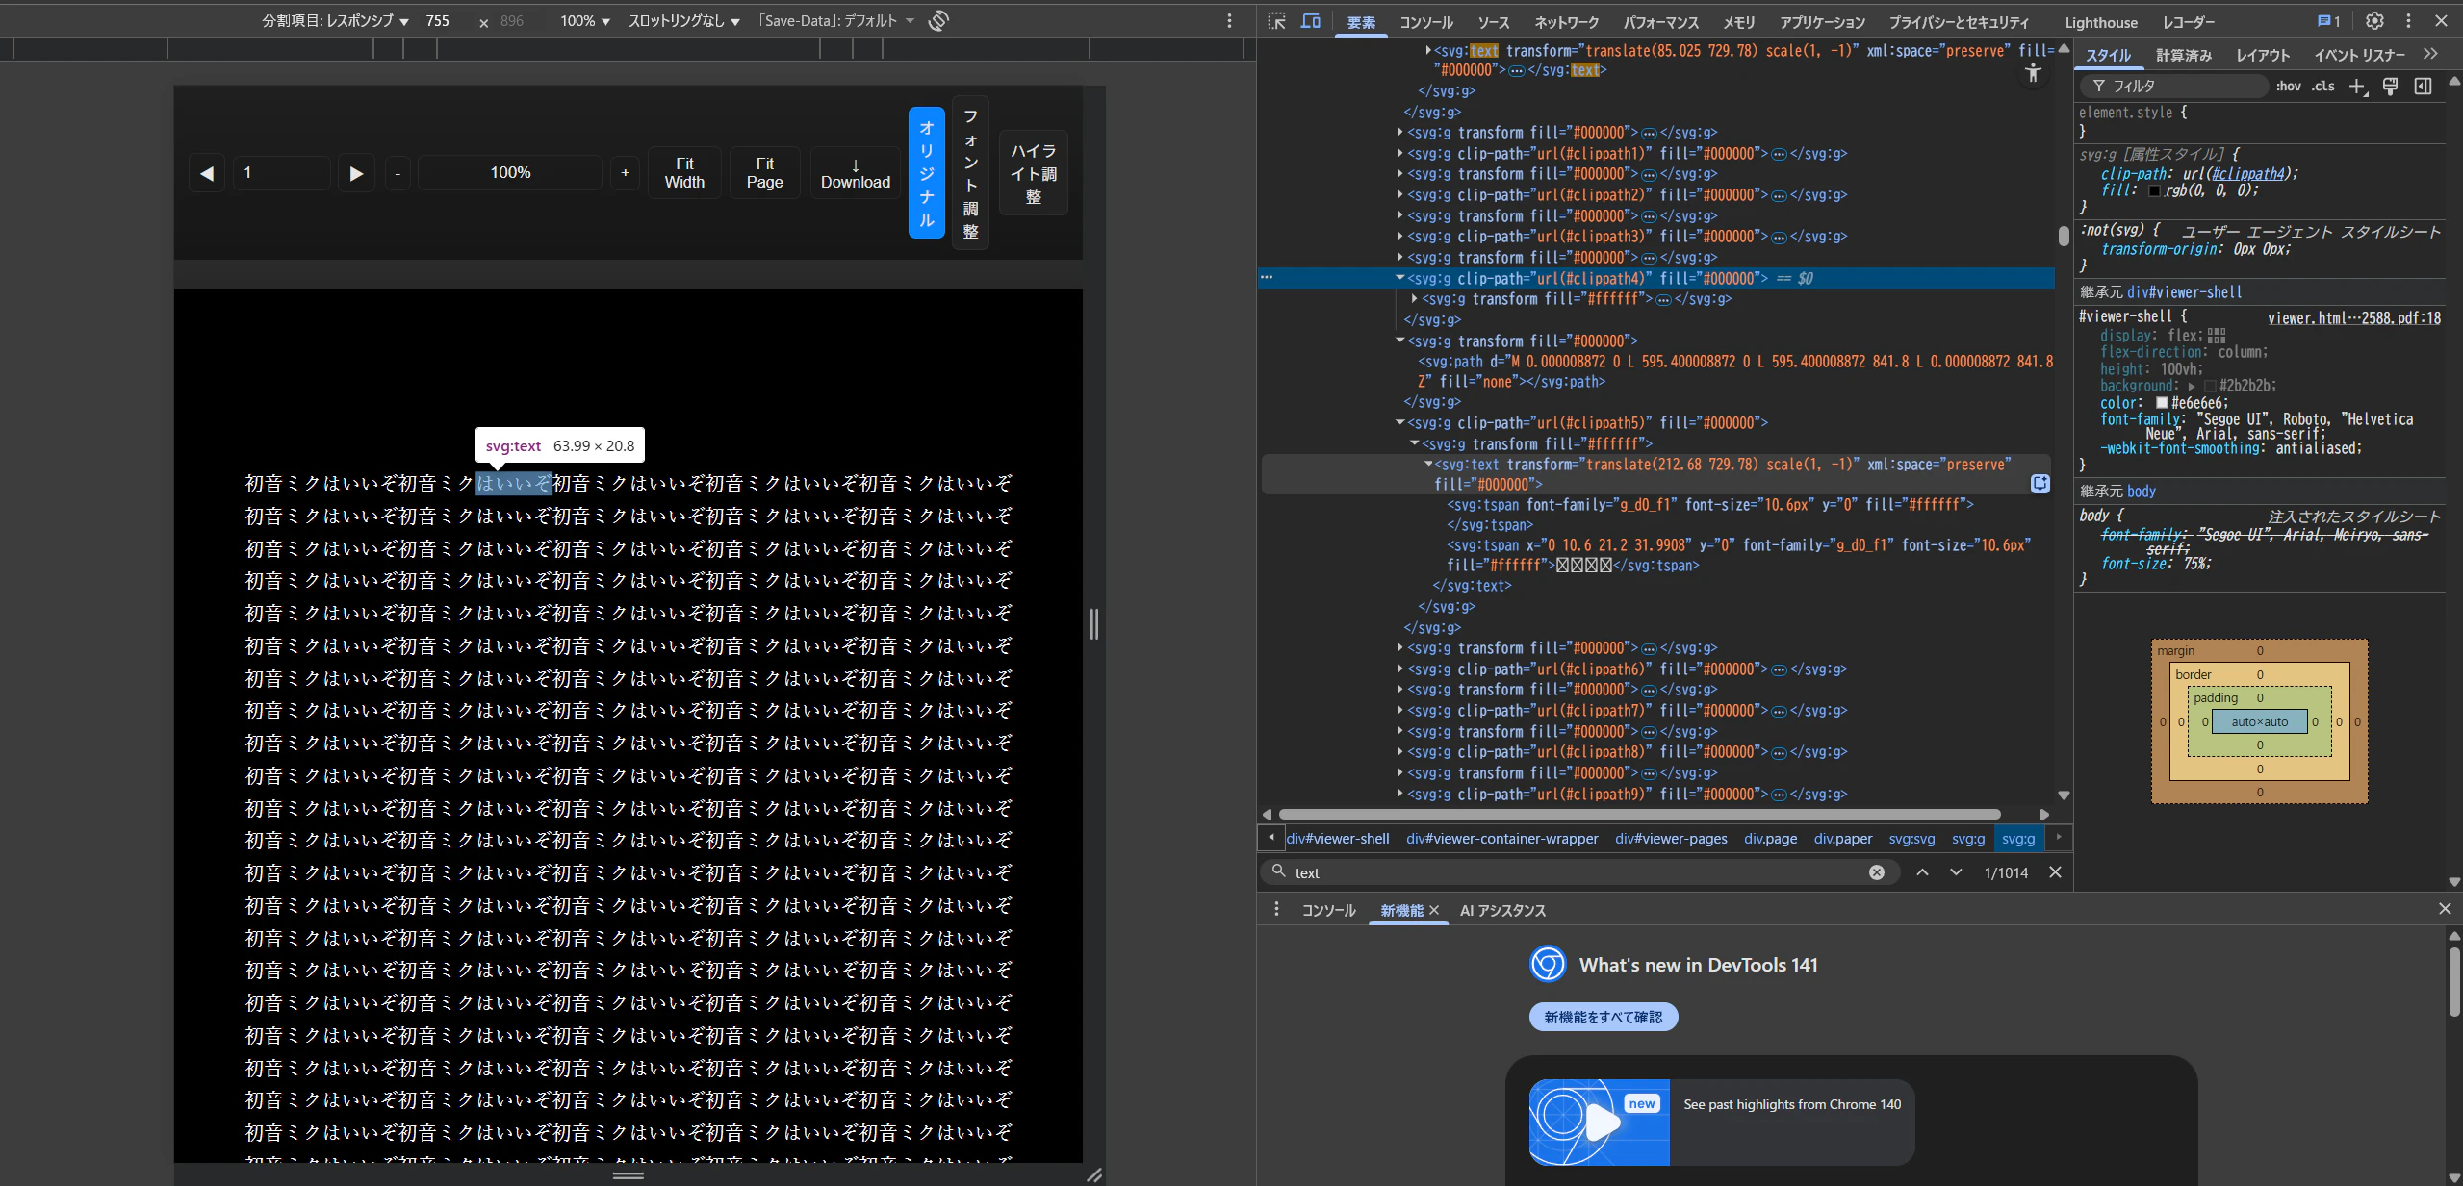This screenshot has width=2463, height=1186.
Task: Show more style pane tabs
Action: tap(2431, 54)
